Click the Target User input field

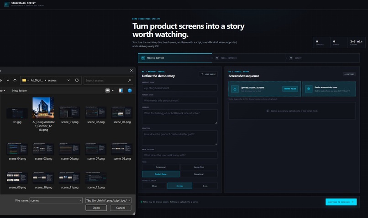[179, 100]
